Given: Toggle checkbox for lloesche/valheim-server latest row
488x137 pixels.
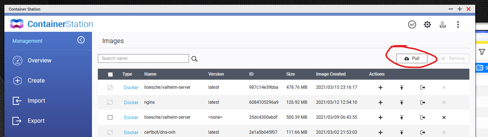Looking at the screenshot, I should (110, 88).
